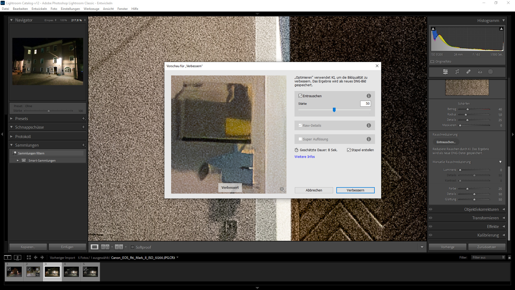Choose the Red Eye correction tool icon
The image size is (515, 290).
(480, 72)
